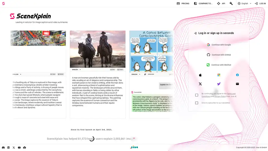Expand ENGLISH dropdown under the penguin comic
The image size is (268, 151).
pyautogui.click(x=136, y=74)
